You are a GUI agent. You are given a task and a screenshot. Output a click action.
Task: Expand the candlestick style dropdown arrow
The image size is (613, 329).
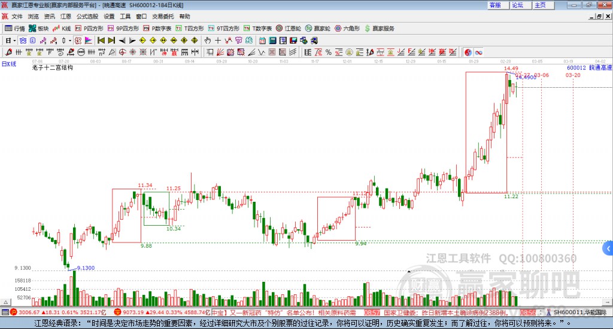[70, 41]
